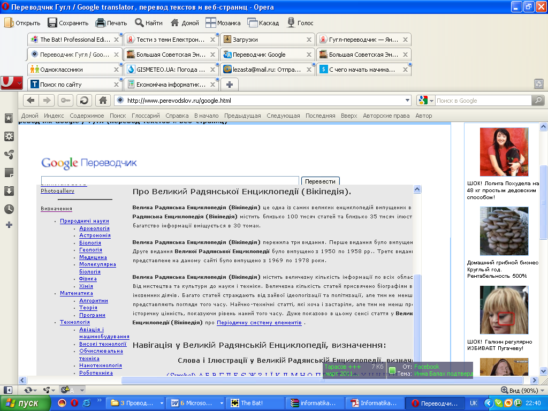
Task: Arrange windows with Мозаика (Tile)
Action: [x=223, y=23]
